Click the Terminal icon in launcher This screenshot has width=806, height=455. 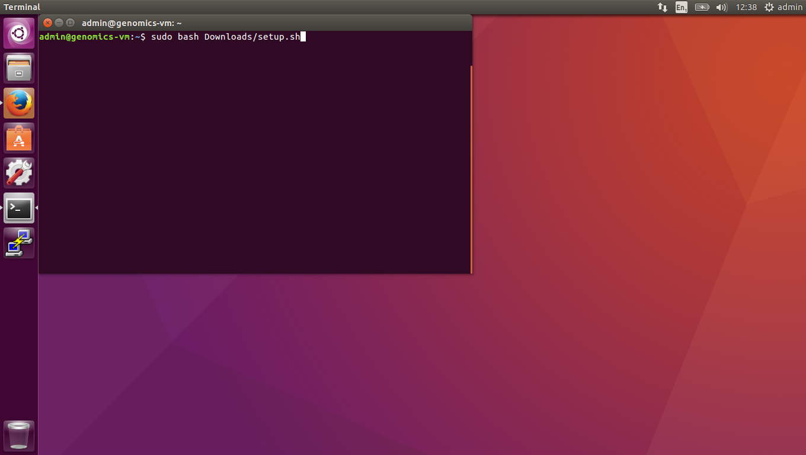tap(19, 208)
